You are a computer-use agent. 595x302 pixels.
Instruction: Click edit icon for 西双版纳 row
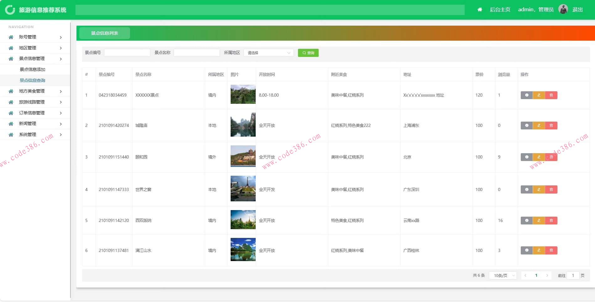(x=539, y=220)
